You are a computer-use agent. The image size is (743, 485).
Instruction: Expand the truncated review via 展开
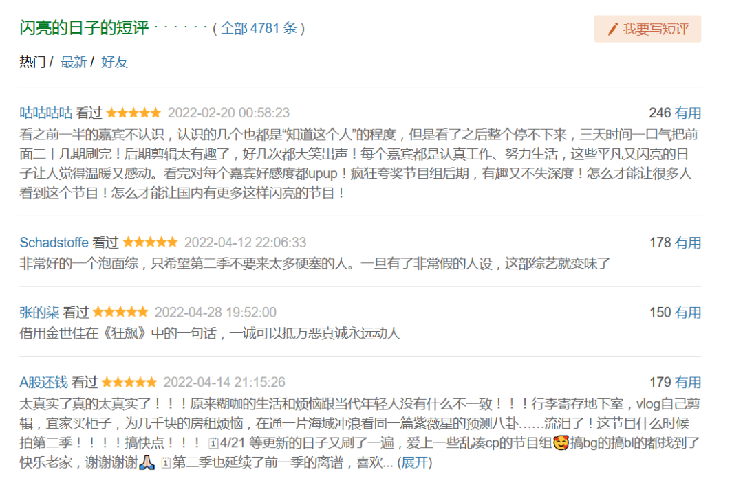click(415, 462)
